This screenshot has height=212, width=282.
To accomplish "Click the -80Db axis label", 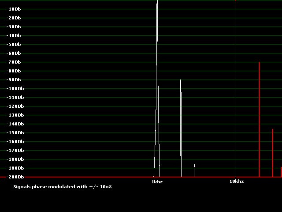I will click(14, 71).
